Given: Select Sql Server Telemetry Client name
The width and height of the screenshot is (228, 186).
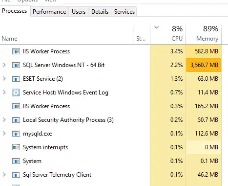Looking at the screenshot, I should [x=57, y=175].
